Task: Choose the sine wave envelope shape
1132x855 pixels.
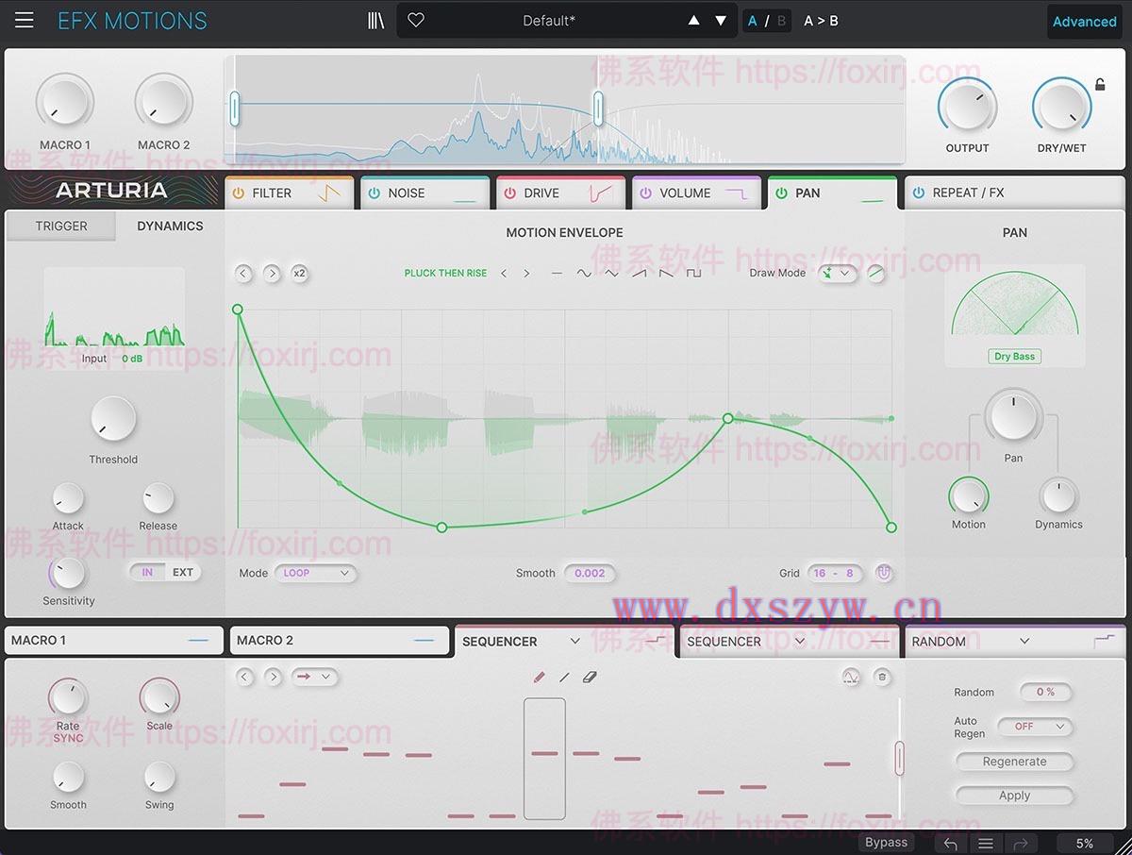Action: click(x=584, y=274)
